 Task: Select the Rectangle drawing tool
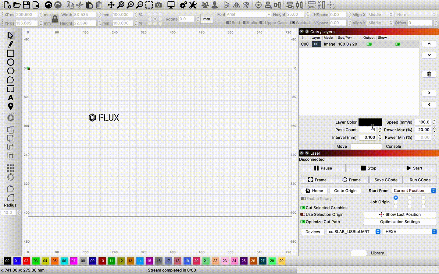coord(11,53)
